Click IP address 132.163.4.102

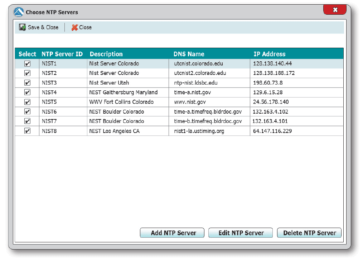(270, 112)
